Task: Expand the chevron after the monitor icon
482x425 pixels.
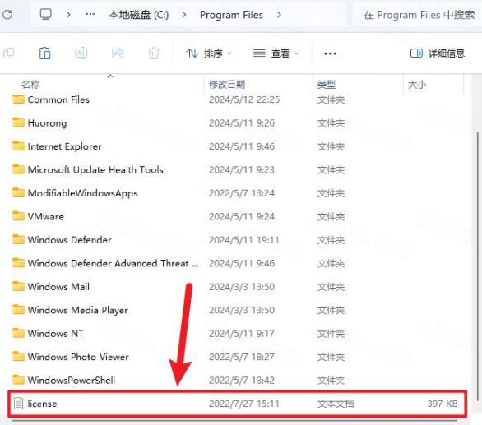Action: pyautogui.click(x=68, y=15)
